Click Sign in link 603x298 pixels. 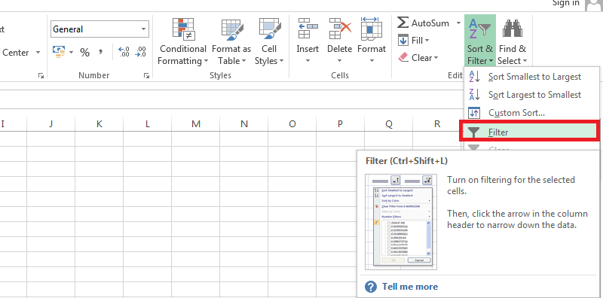pyautogui.click(x=565, y=3)
